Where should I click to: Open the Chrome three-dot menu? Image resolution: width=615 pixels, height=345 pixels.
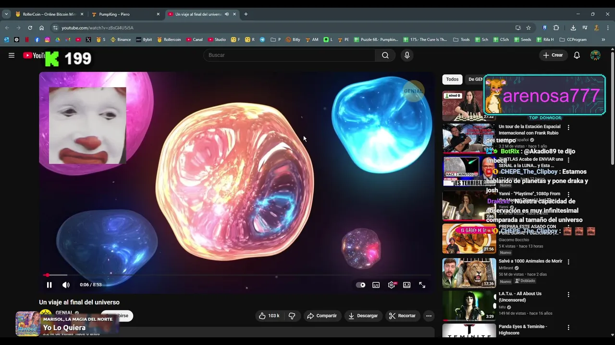point(608,28)
